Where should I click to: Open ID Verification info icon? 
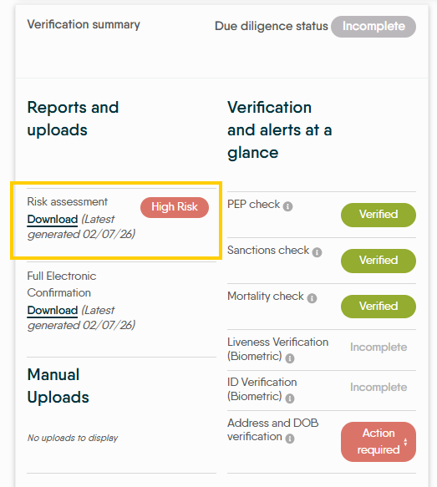pos(290,398)
